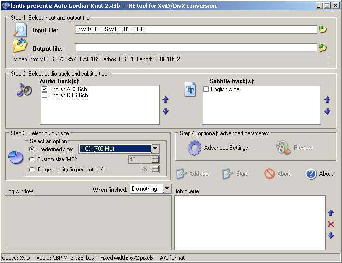Click inside the Log window area
The height and width of the screenshot is (263, 342).
(x=88, y=223)
